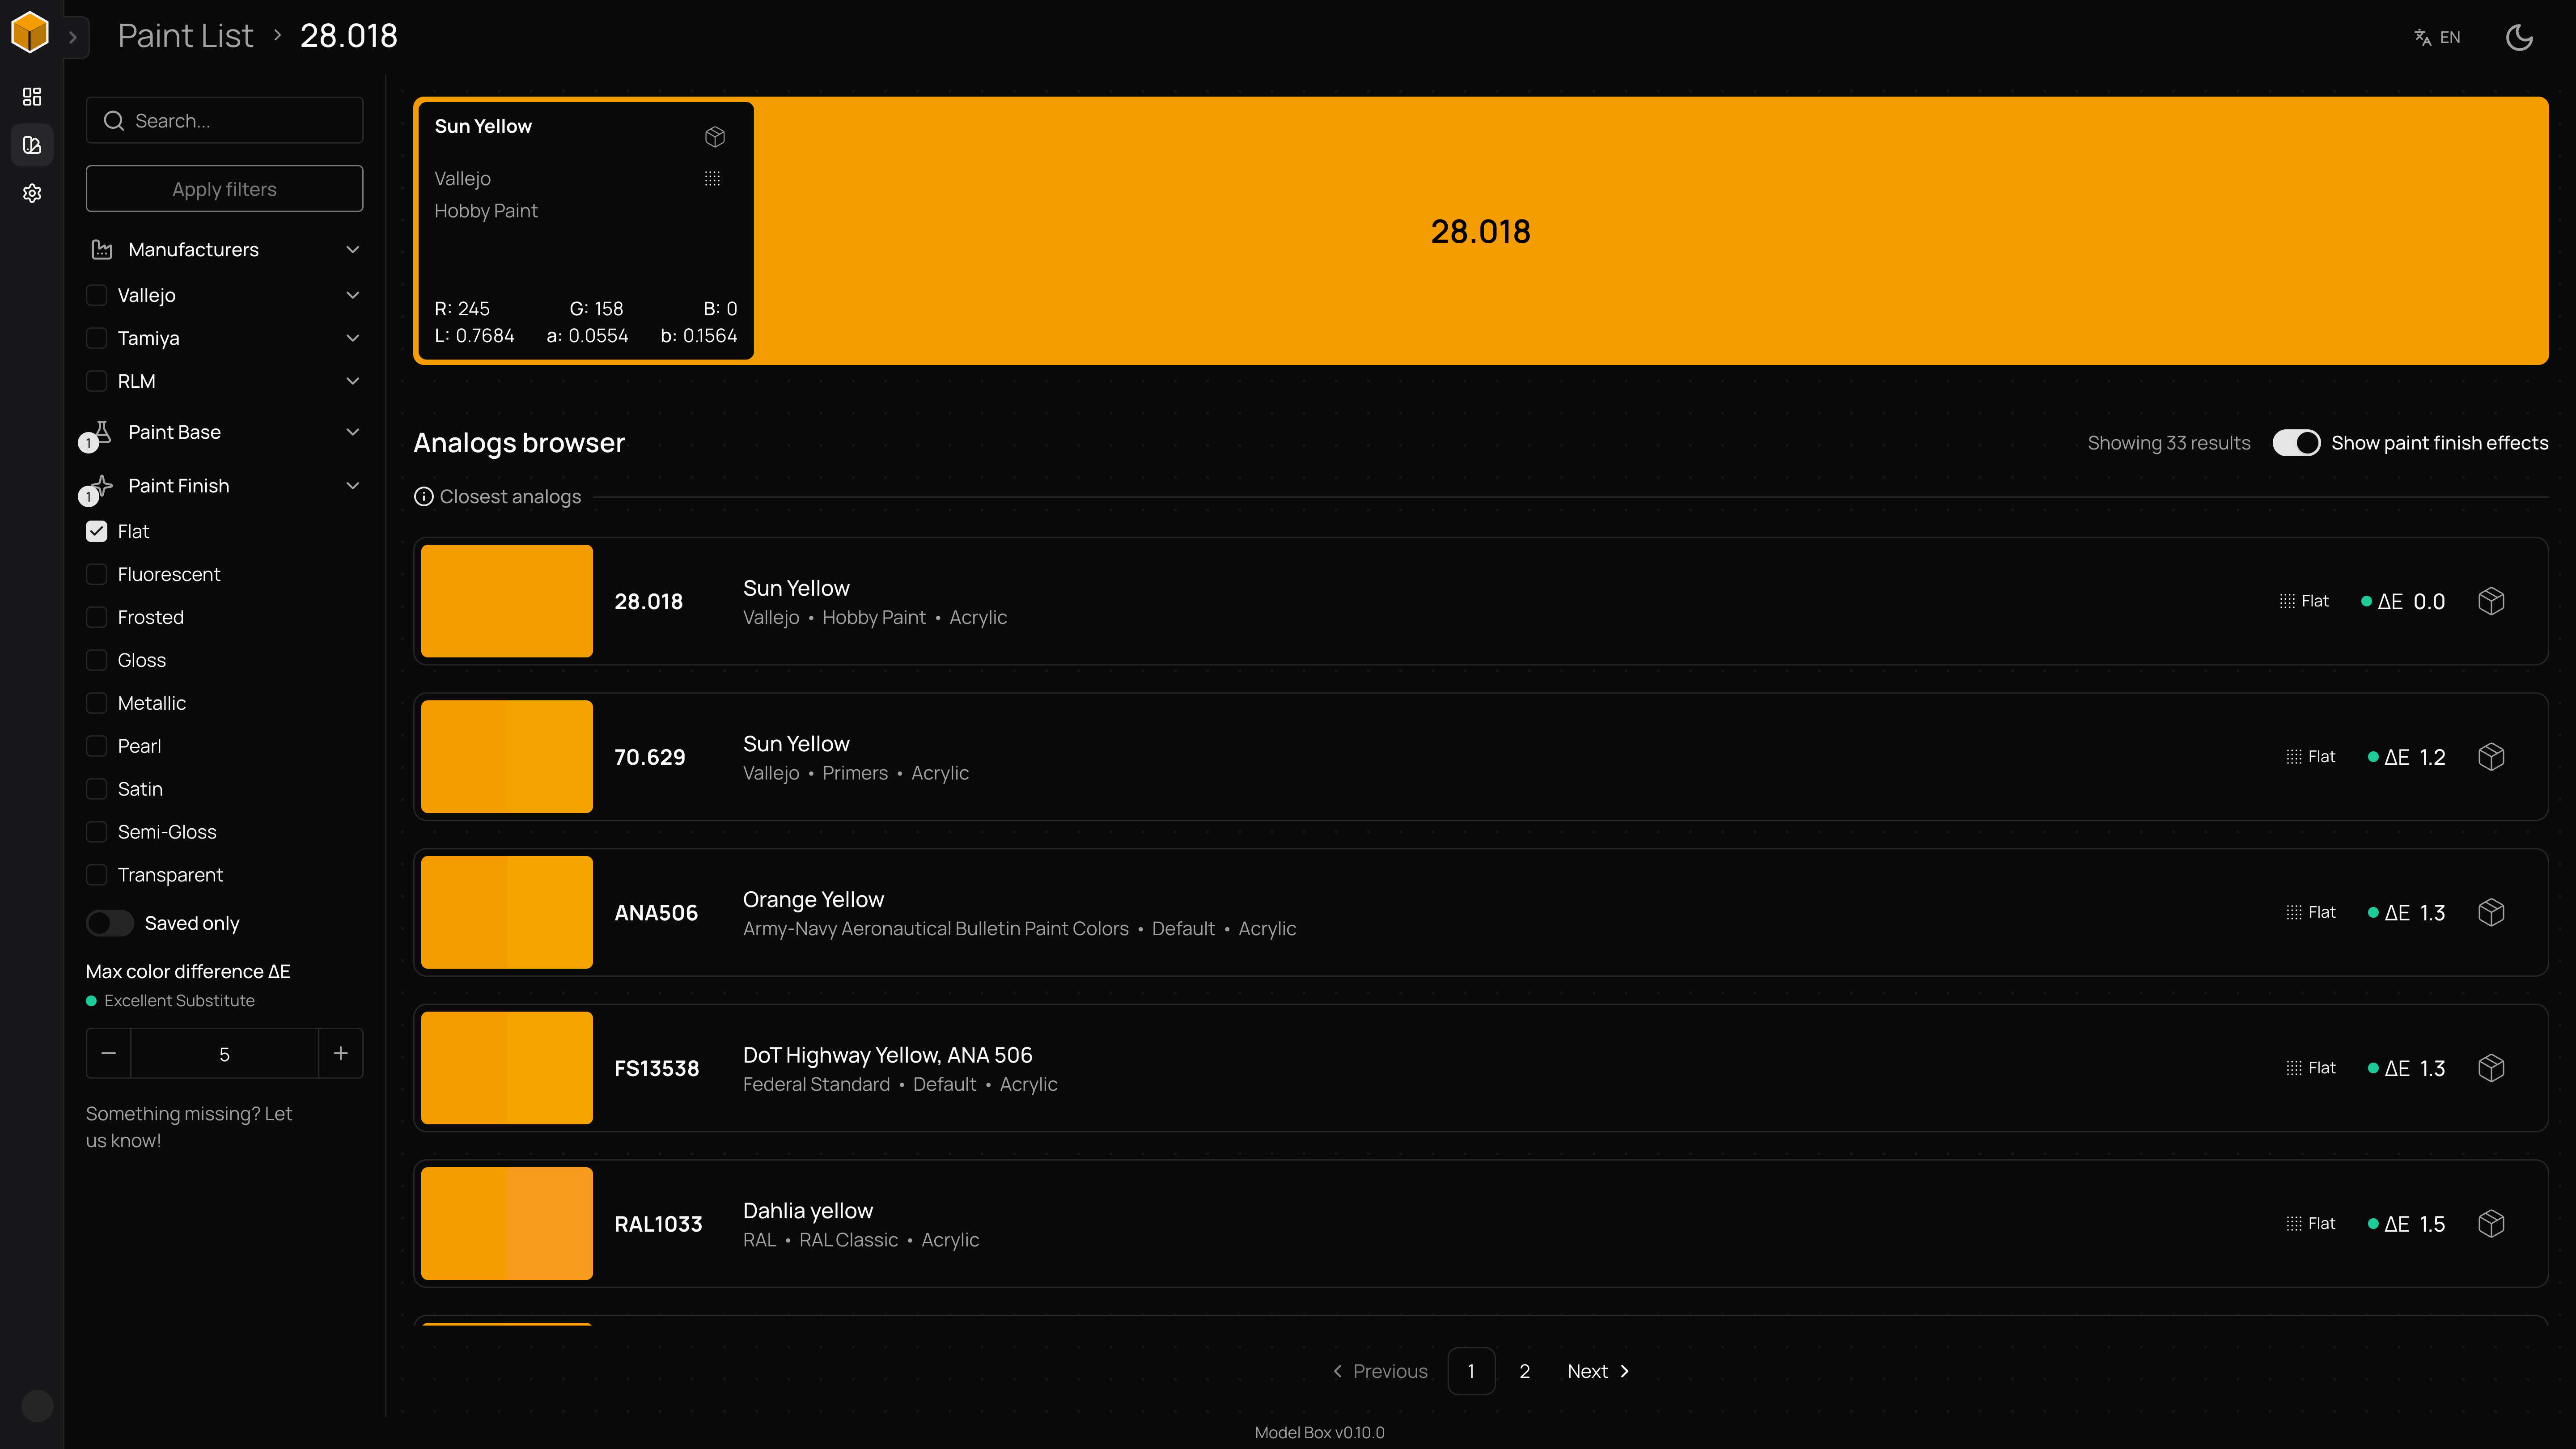Click the Flat finish icon on the 70.629 row
This screenshot has width=2576, height=1449.
(x=2294, y=757)
